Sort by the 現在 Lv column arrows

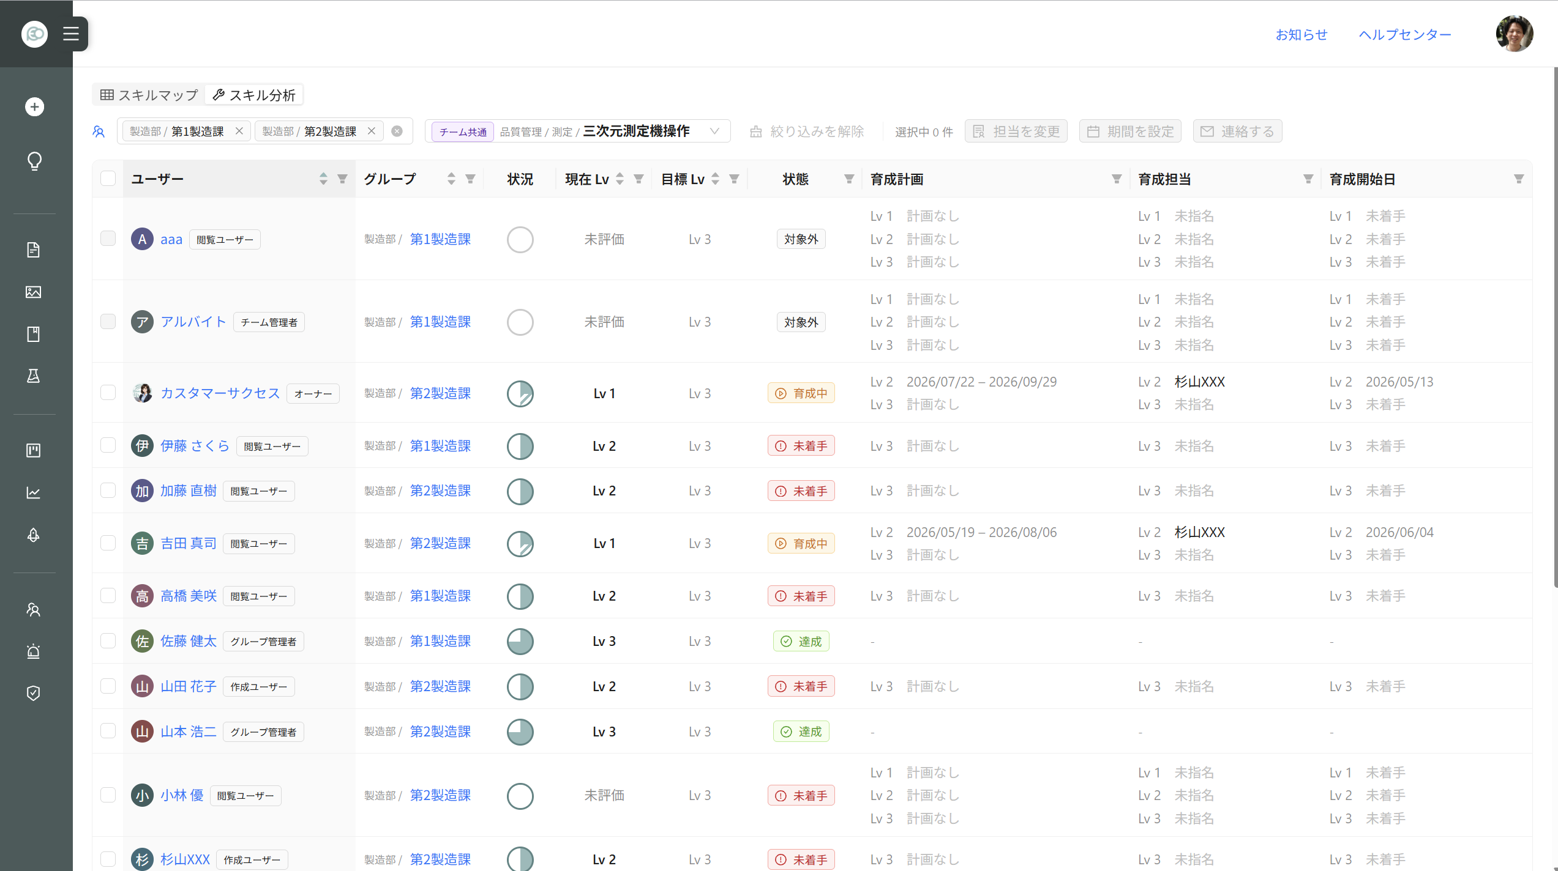pos(620,179)
